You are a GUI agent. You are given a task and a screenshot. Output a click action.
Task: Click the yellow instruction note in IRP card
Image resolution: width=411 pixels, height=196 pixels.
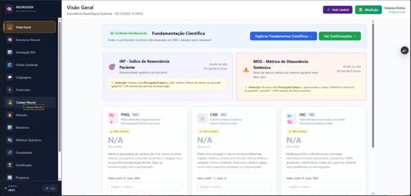point(168,84)
